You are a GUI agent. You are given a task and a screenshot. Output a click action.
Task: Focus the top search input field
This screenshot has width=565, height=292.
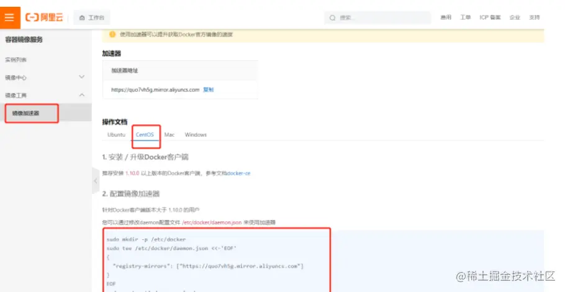pyautogui.click(x=377, y=17)
